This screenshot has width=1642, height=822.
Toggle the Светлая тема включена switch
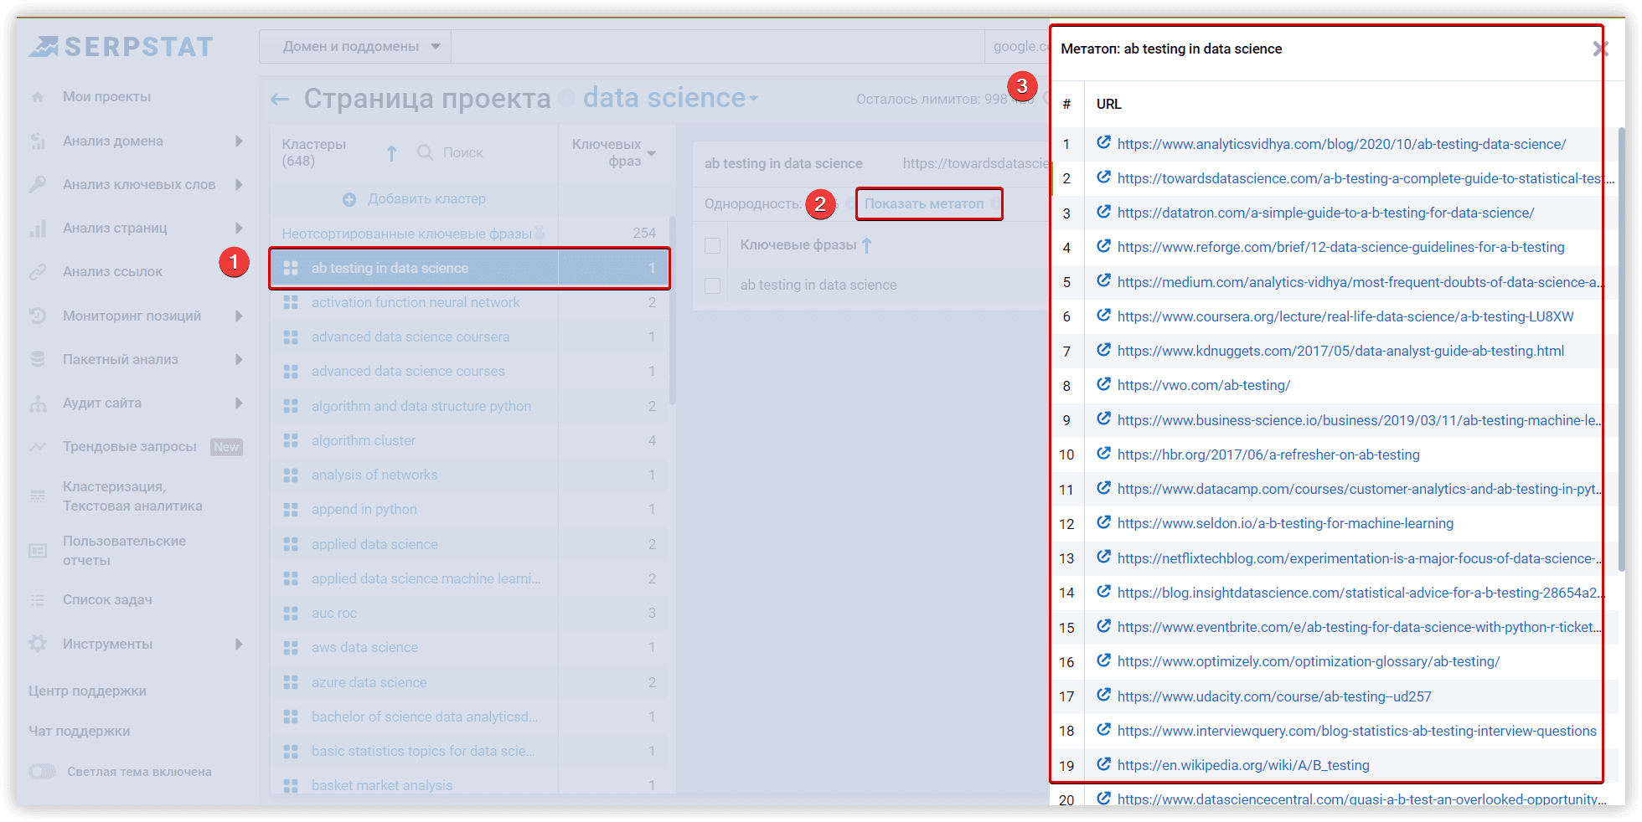[x=43, y=772]
